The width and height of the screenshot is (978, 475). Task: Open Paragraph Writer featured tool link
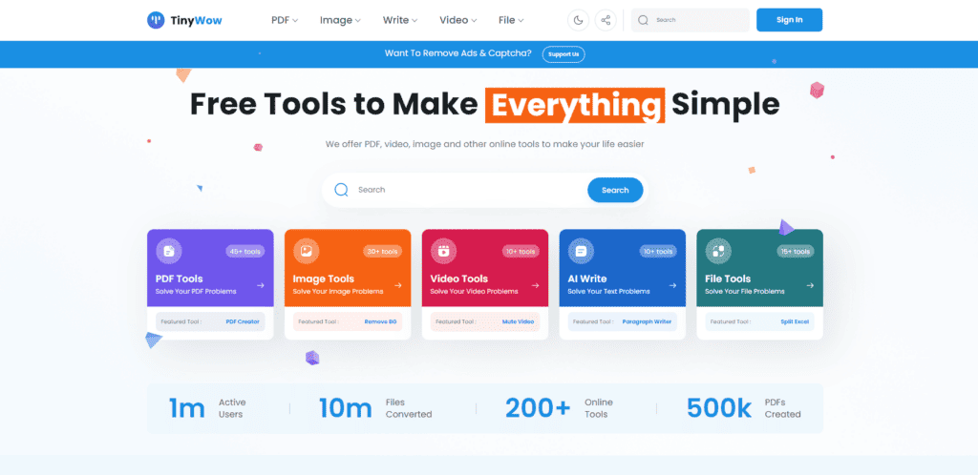click(647, 321)
